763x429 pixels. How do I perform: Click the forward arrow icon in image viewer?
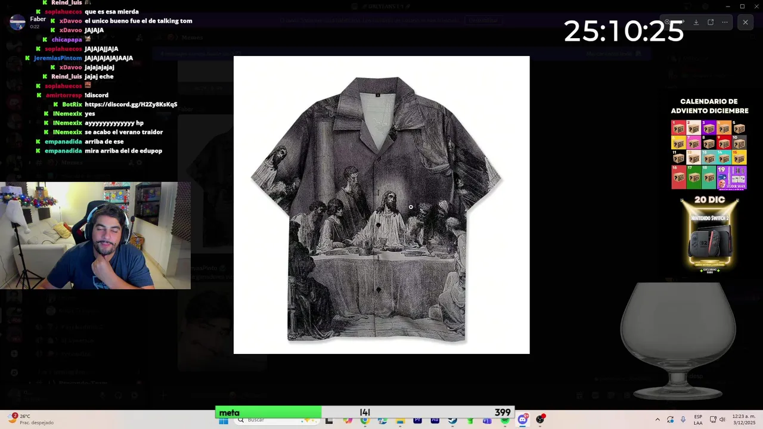tap(683, 22)
